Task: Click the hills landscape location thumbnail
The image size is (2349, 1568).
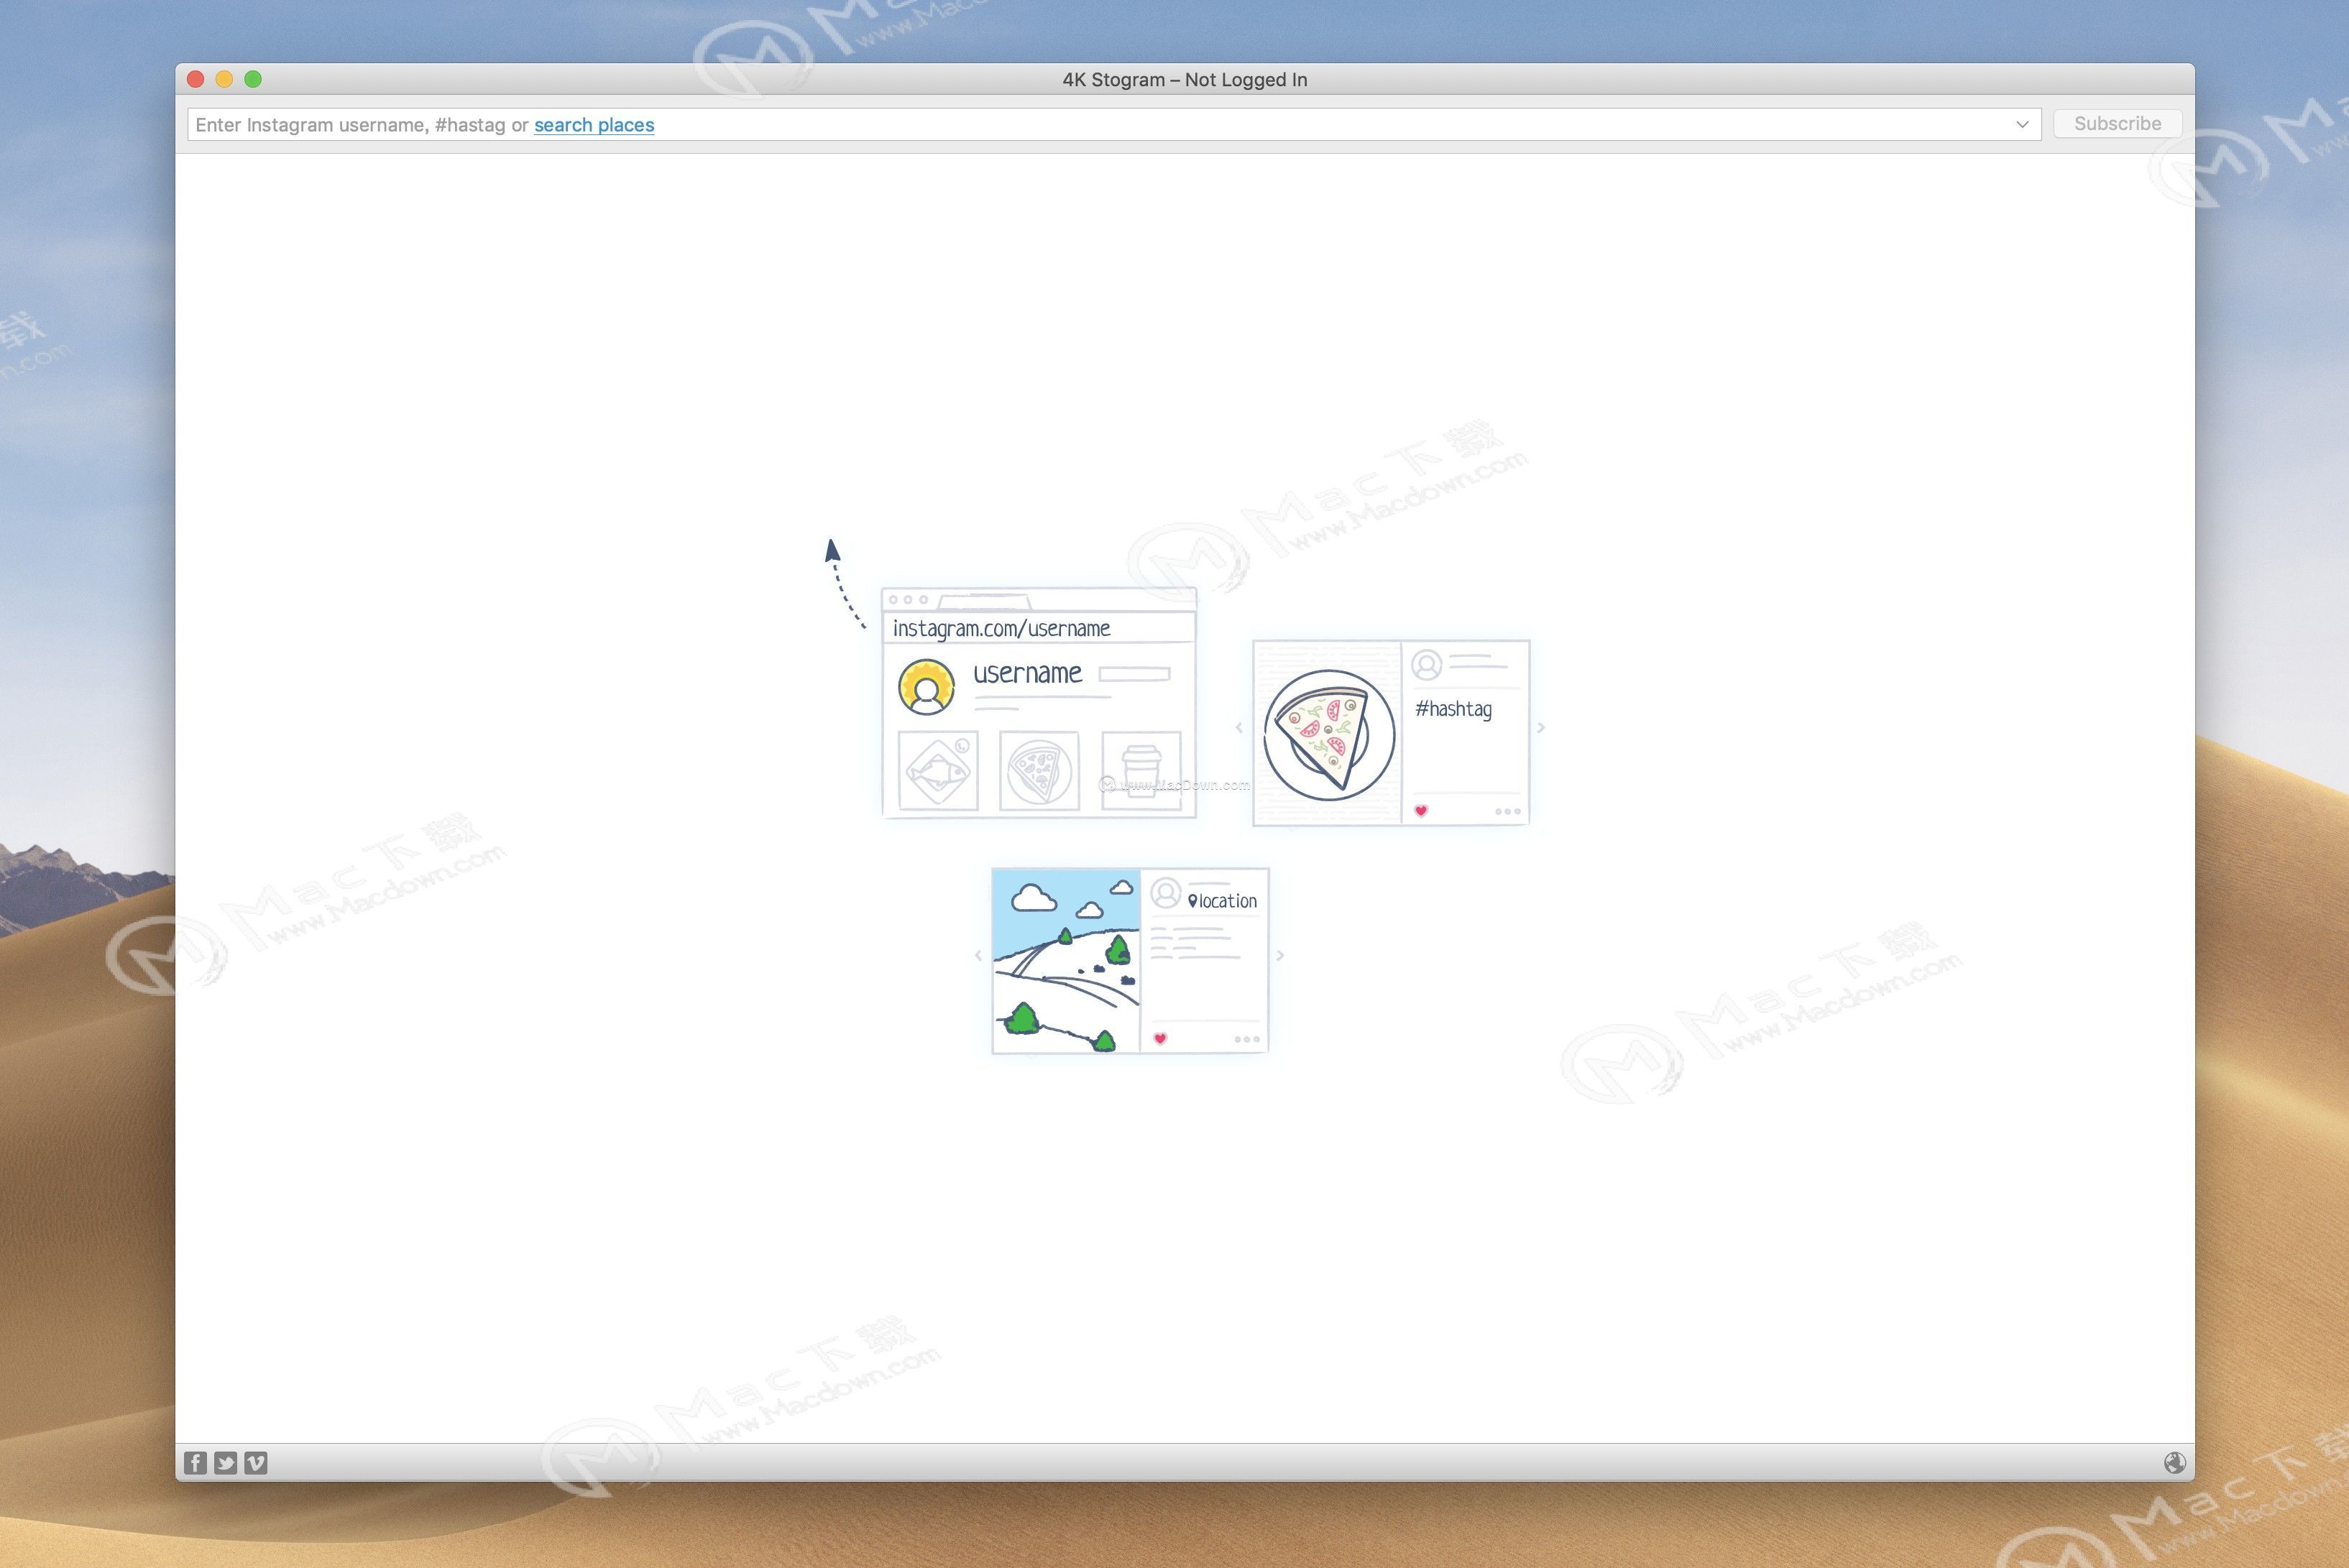Action: [x=1066, y=961]
